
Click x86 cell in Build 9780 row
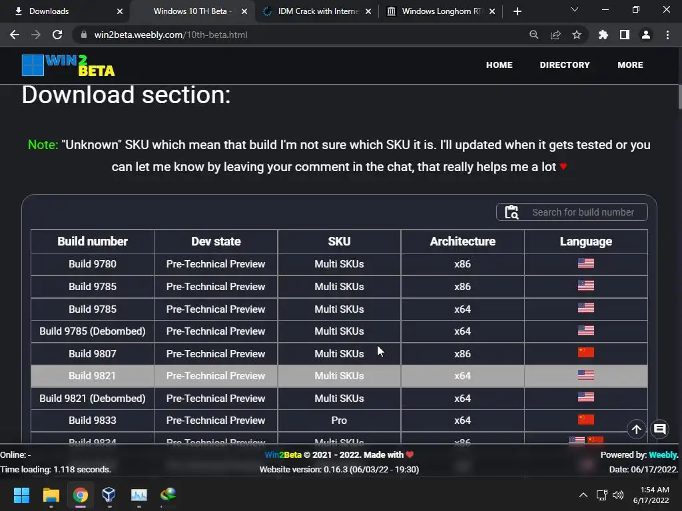462,263
